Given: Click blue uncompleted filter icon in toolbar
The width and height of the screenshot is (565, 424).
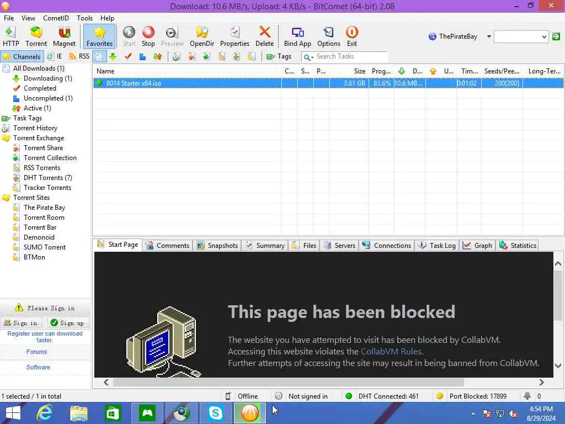Looking at the screenshot, I should (143, 57).
